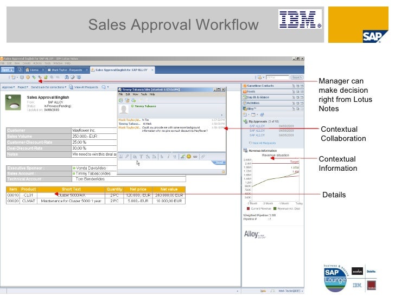This screenshot has width=395, height=296.
Task: Switch to the Mark Taylor - Requests tab
Action: click(67, 70)
